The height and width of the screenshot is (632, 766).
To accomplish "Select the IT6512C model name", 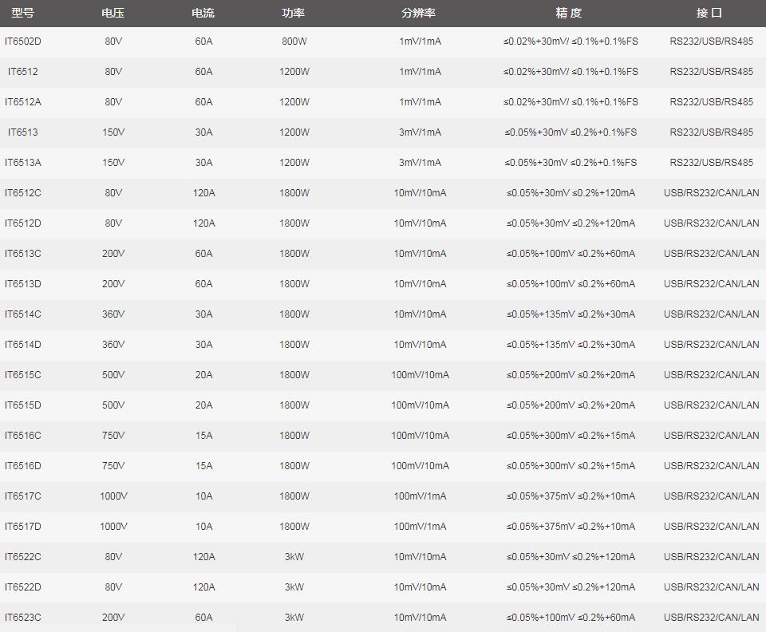I will 23,193.
